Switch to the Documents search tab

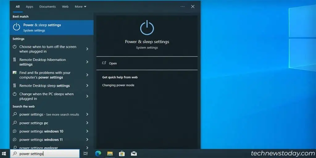coord(48,7)
